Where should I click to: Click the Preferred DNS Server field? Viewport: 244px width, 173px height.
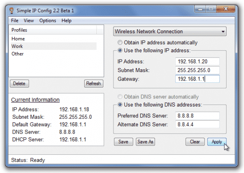tap(198, 115)
